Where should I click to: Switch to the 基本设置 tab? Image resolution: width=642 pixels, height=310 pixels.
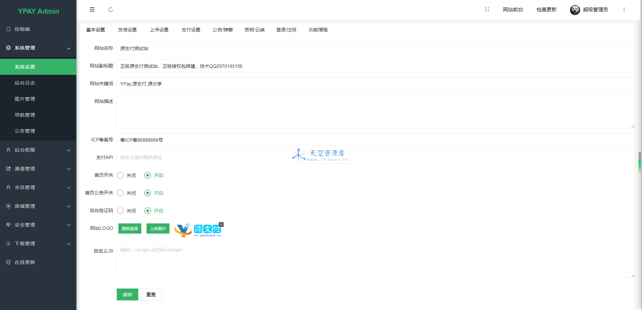pos(96,30)
